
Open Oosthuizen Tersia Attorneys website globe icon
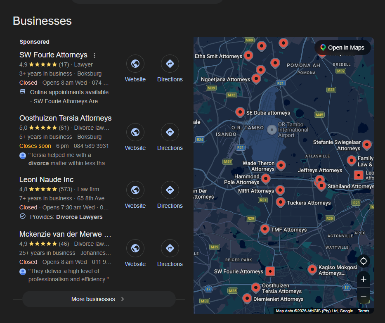[135, 132]
